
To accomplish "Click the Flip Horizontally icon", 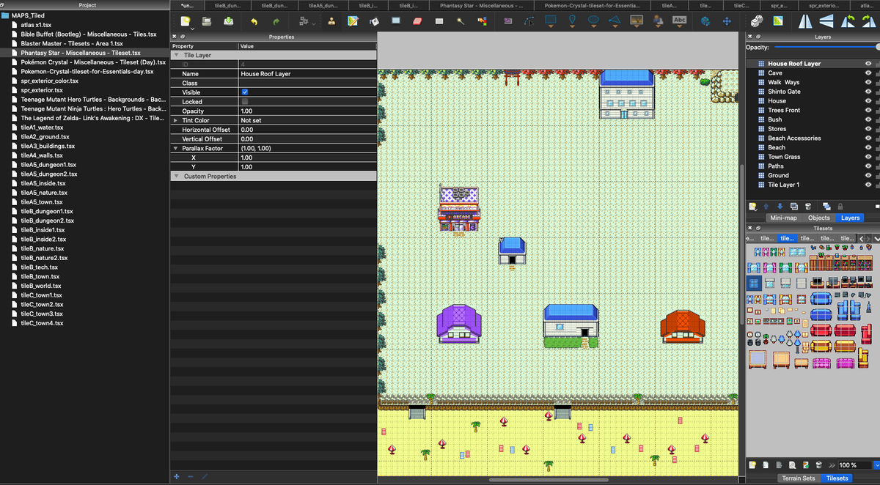I will tap(806, 21).
